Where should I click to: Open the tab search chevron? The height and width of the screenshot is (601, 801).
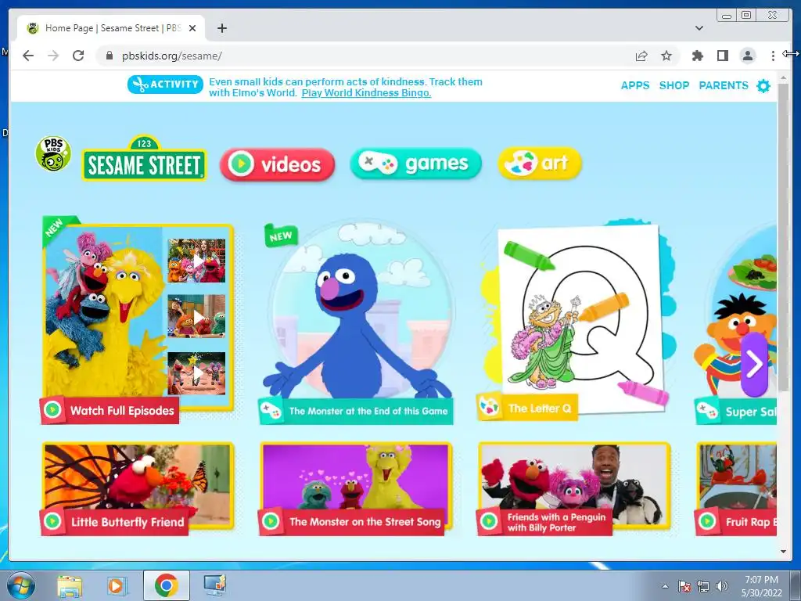[699, 28]
